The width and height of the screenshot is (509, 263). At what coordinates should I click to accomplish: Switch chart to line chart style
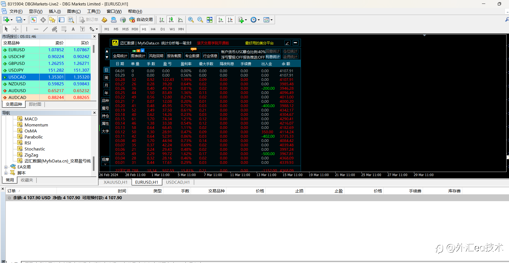click(x=180, y=20)
